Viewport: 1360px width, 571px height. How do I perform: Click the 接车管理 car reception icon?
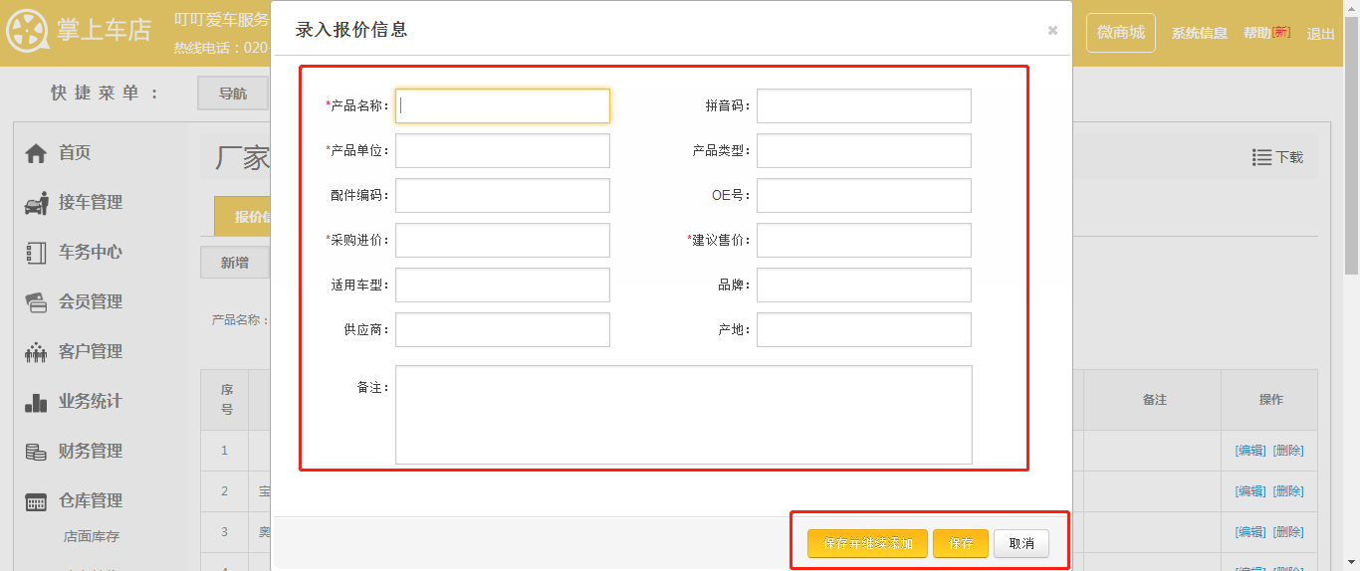[x=36, y=203]
